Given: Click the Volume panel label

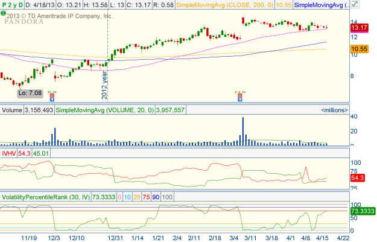Looking at the screenshot, I should pyautogui.click(x=11, y=110).
